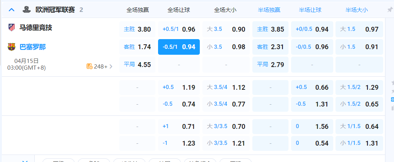Pick 大 3.5 at 0.90
The height and width of the screenshot is (162, 394).
(x=226, y=29)
